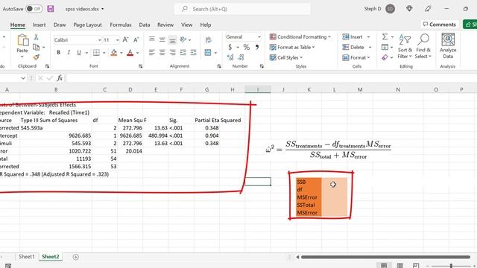Open the Review tab
The image size is (477, 268).
click(x=165, y=25)
